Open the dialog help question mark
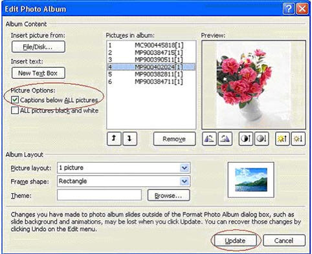The height and width of the screenshot is (254, 312). [289, 9]
